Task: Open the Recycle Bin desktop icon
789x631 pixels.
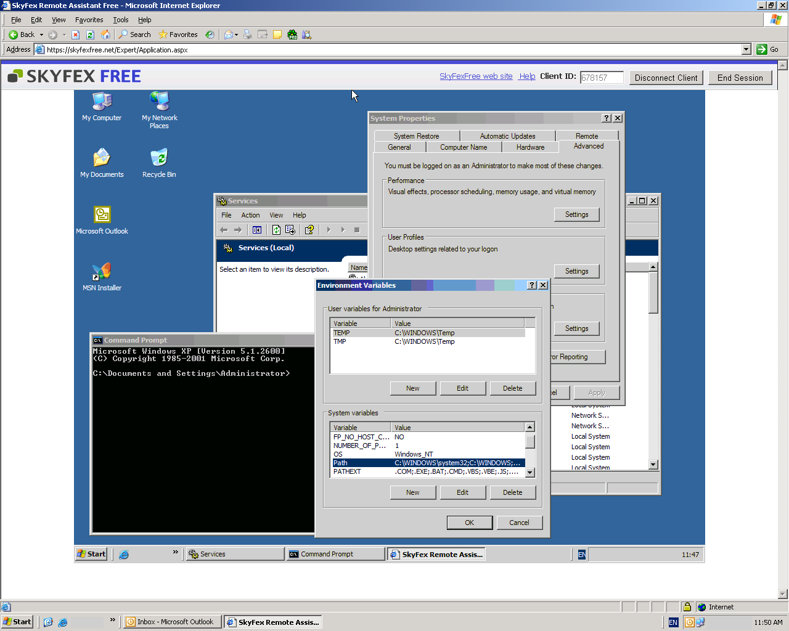Action: tap(159, 158)
